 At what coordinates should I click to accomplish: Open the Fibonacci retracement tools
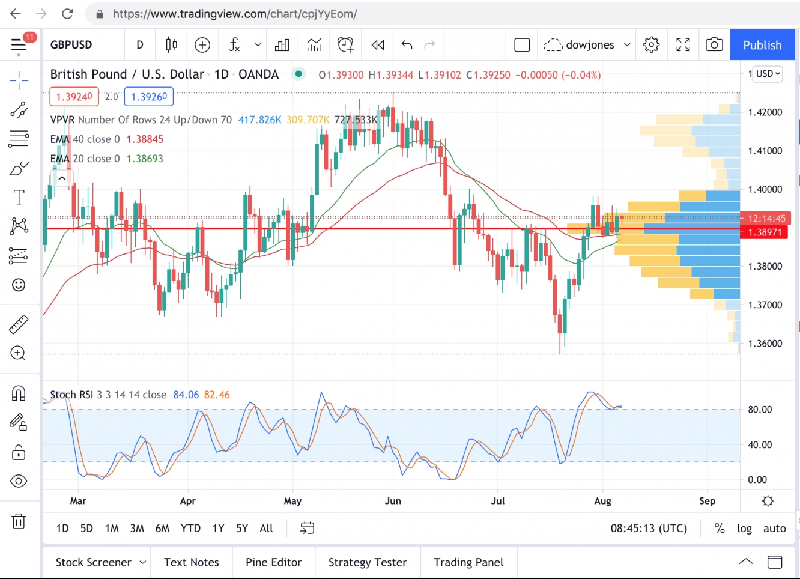(19, 139)
